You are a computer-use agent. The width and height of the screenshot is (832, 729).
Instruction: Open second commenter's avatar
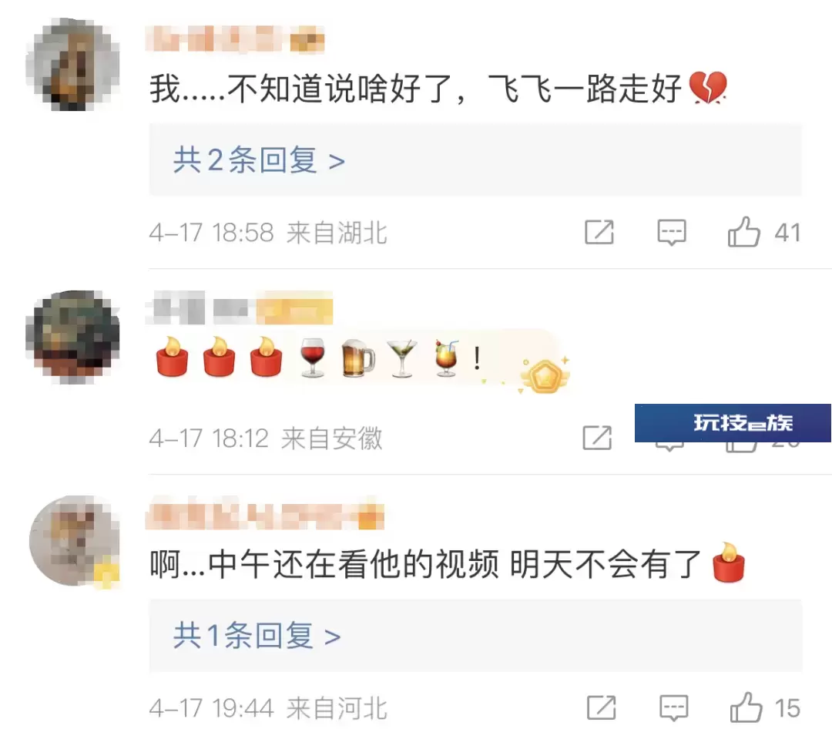72,337
